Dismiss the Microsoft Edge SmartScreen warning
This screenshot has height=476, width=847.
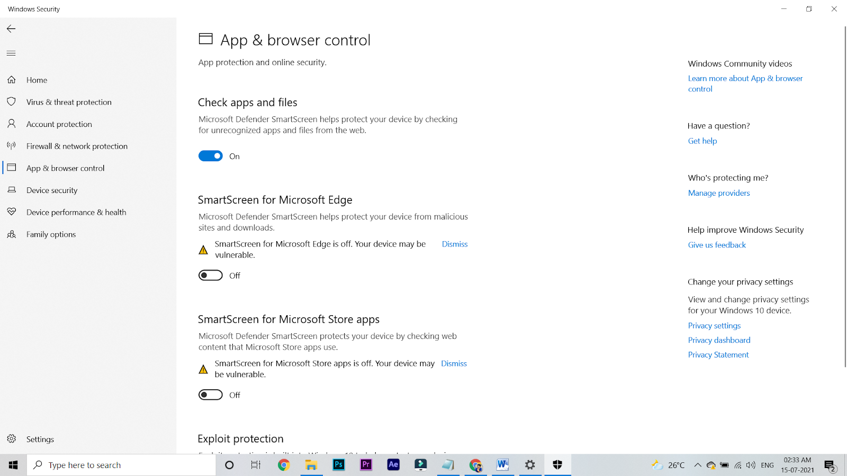455,244
